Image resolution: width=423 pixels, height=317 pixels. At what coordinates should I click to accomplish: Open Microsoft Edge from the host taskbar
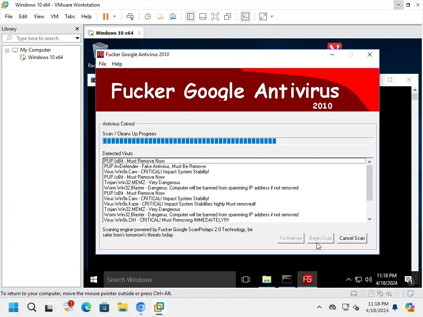(x=86, y=307)
